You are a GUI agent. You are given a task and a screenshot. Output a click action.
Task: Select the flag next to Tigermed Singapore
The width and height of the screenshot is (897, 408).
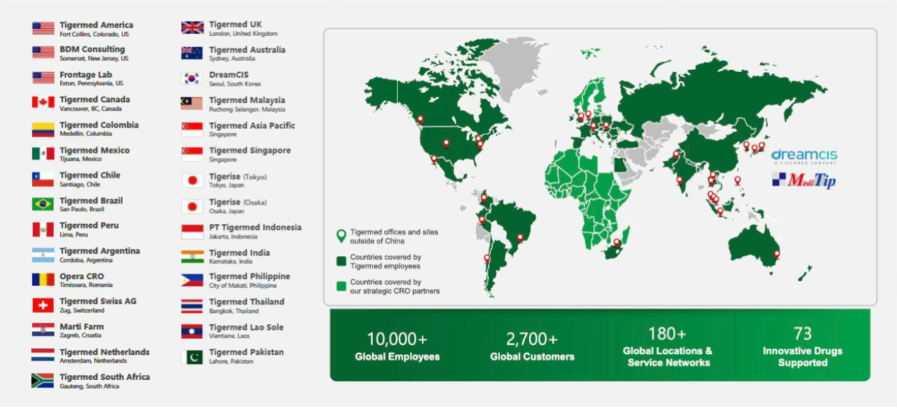point(192,154)
